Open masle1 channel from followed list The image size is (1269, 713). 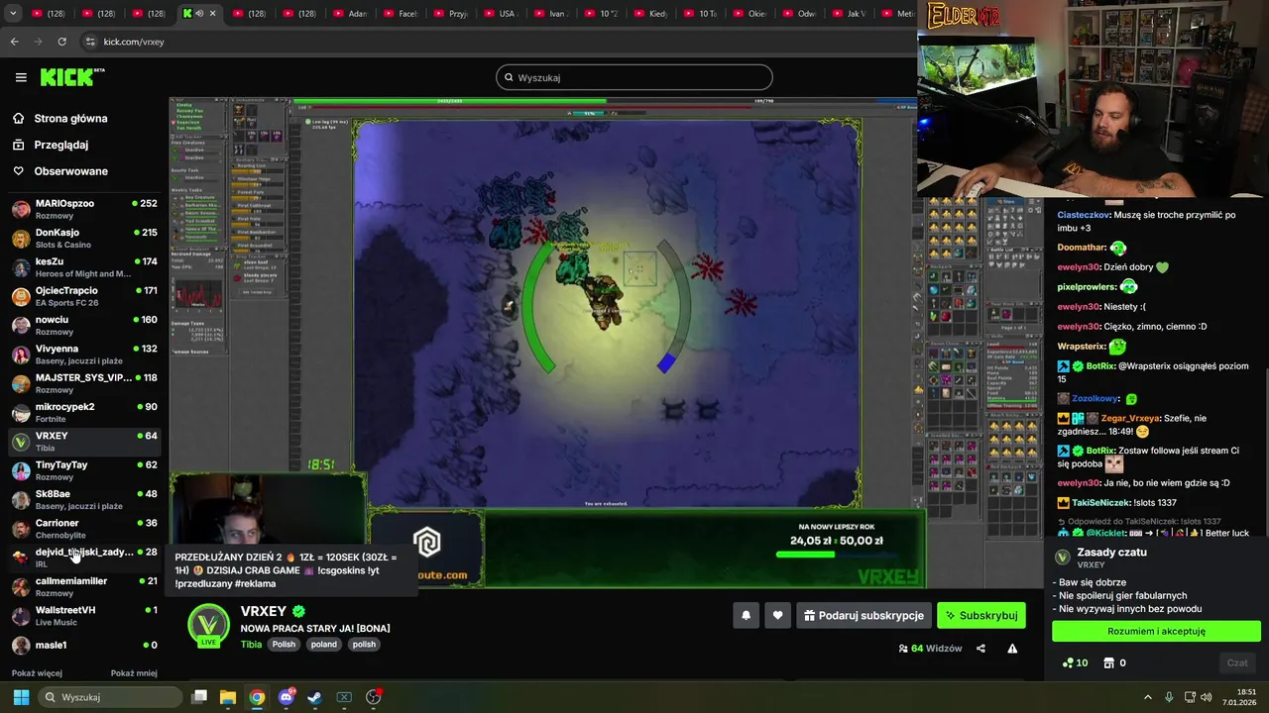[x=84, y=645]
